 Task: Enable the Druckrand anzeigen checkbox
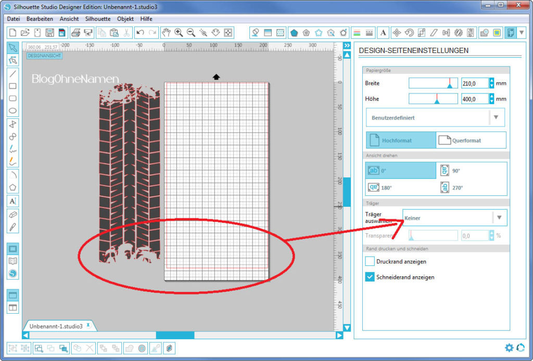click(x=370, y=261)
